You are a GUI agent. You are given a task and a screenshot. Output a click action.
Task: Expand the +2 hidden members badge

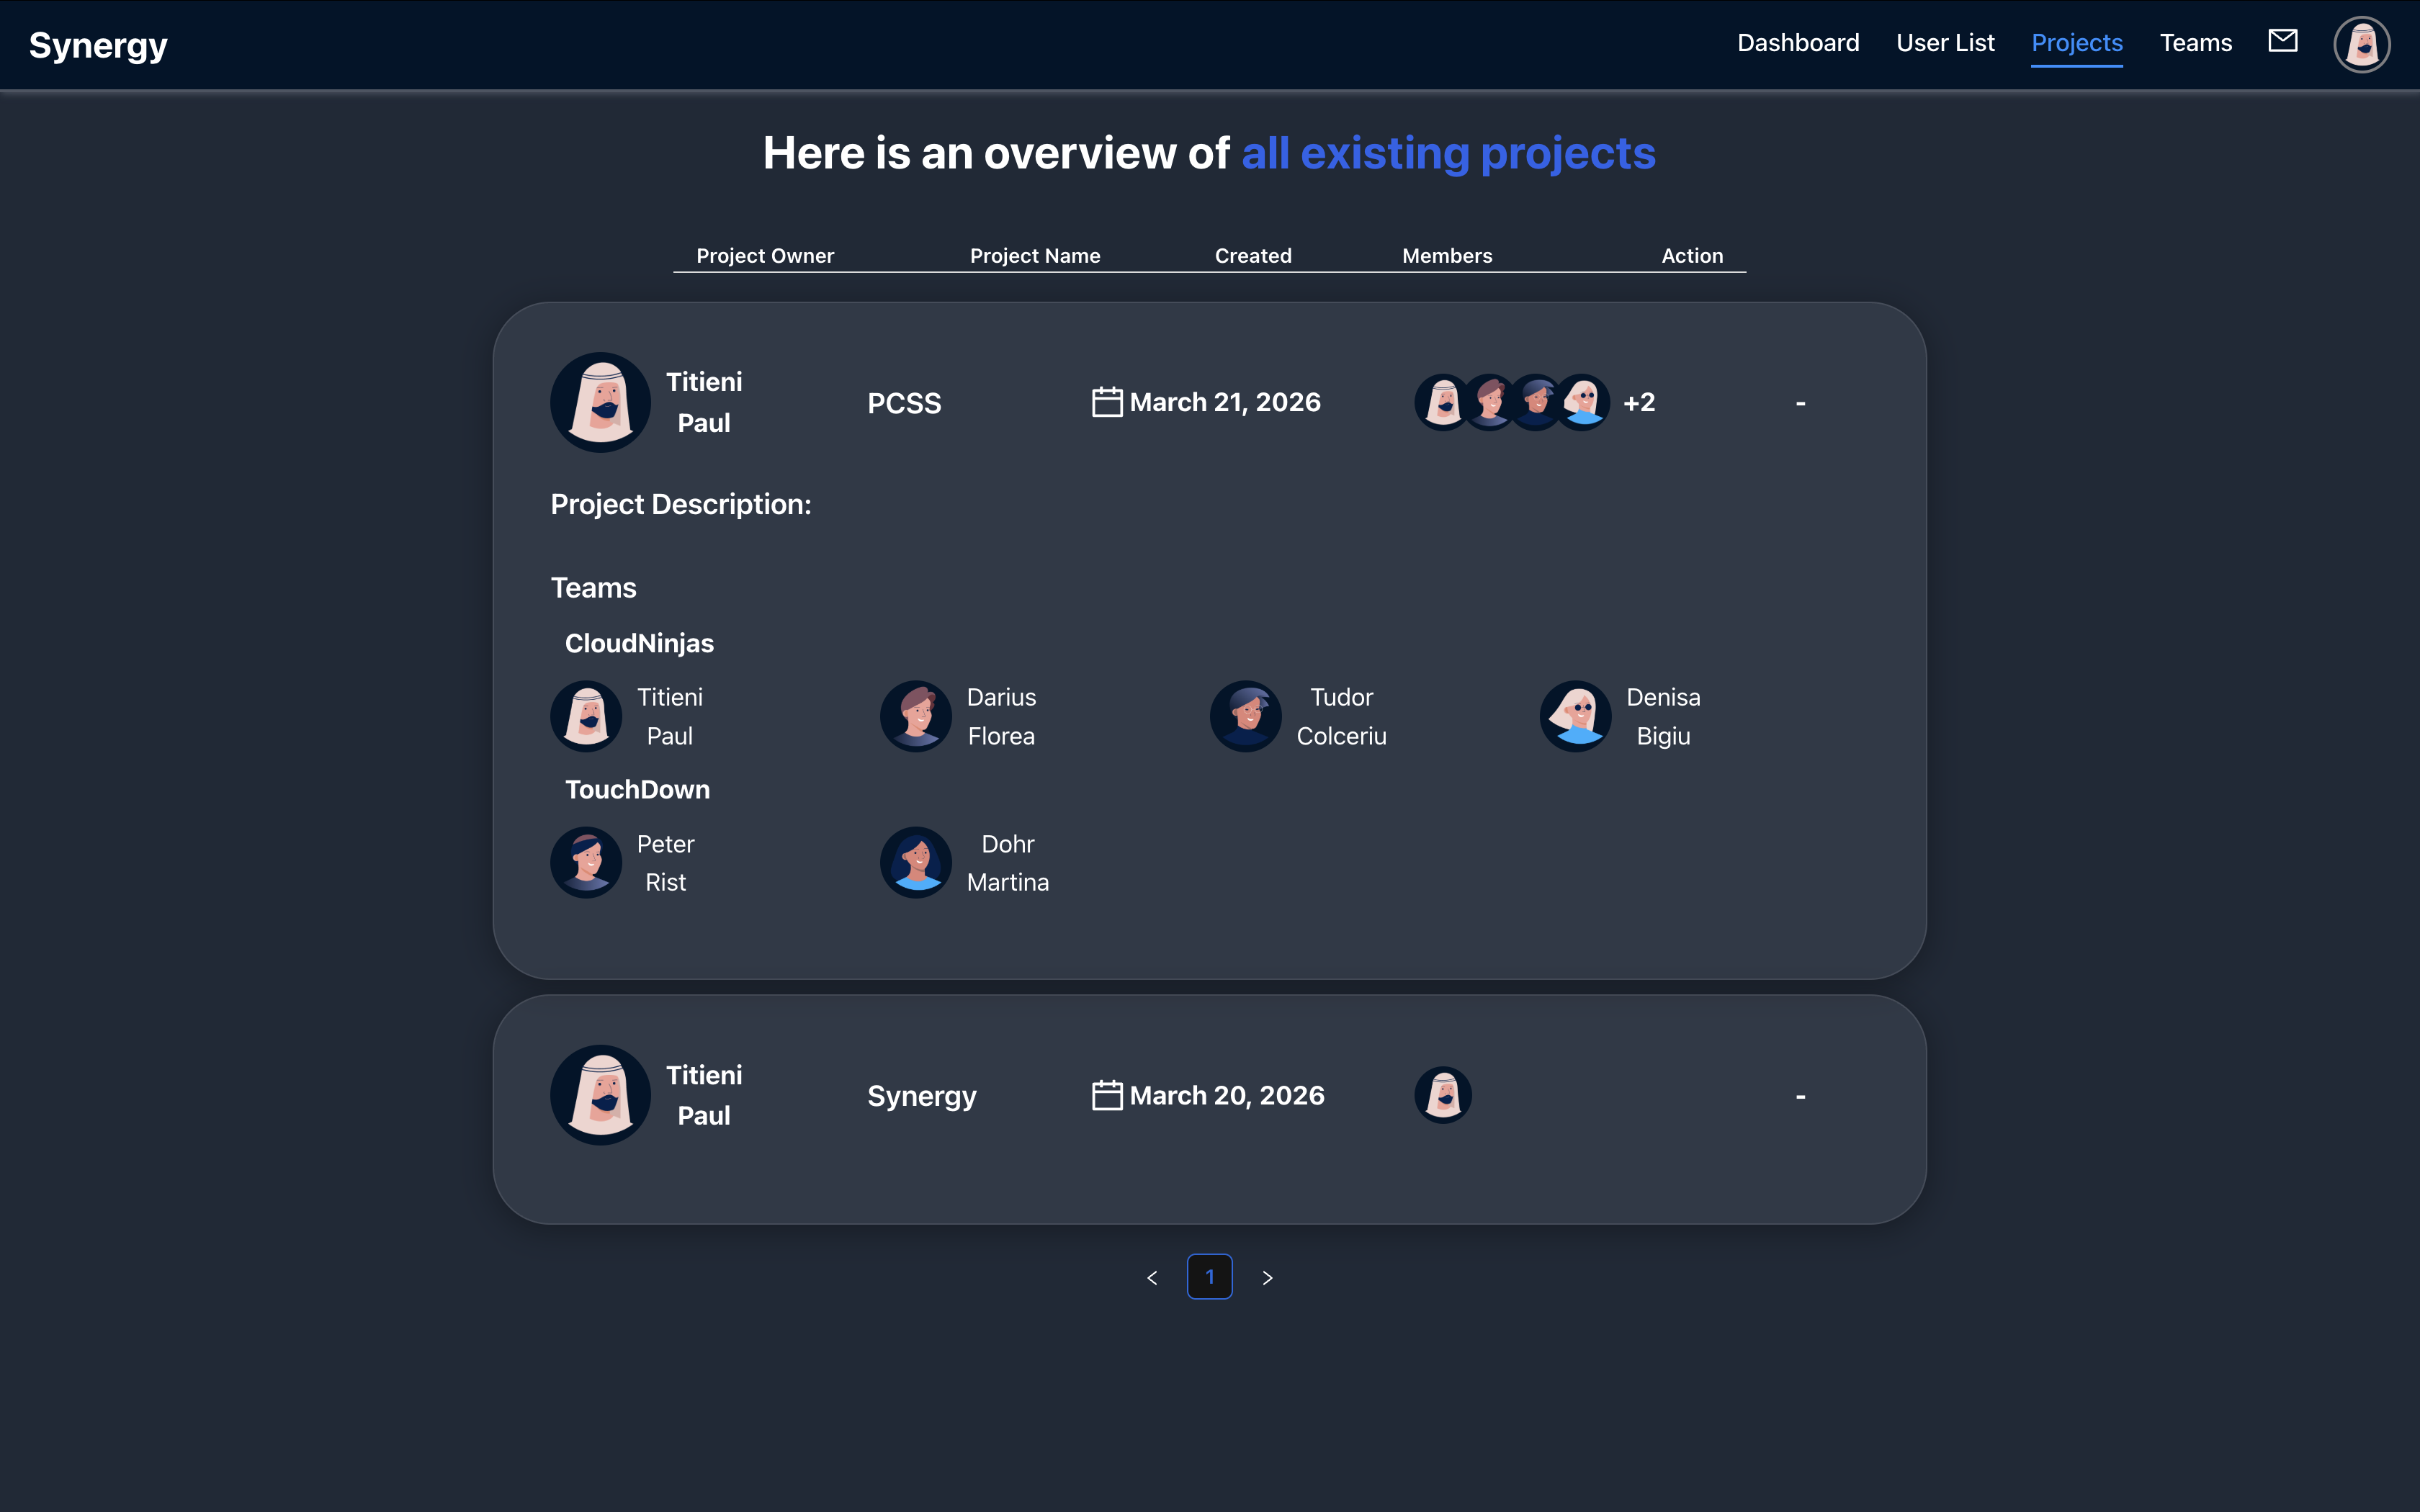click(x=1638, y=401)
